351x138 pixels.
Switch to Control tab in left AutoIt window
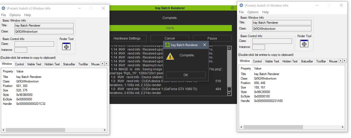tap(20, 64)
